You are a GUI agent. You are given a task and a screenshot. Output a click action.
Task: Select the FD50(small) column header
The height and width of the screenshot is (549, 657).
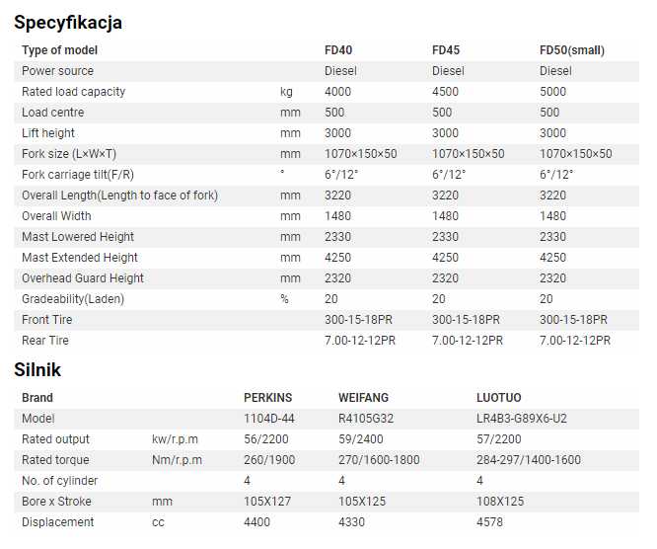(572, 50)
